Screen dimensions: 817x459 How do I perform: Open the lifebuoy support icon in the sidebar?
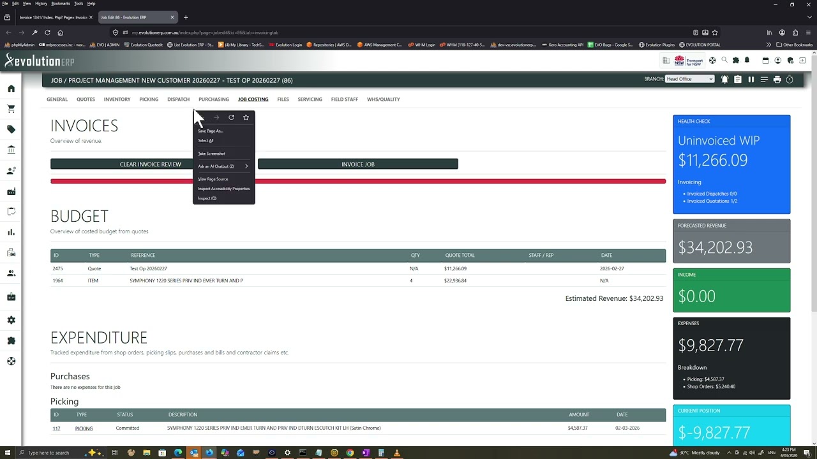(11, 361)
